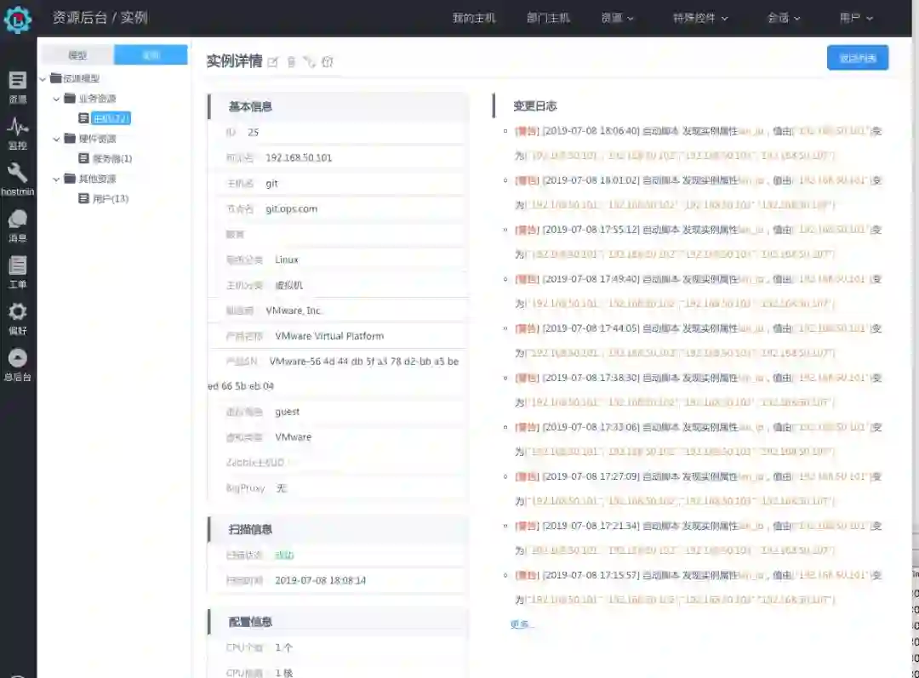Go to 部门主机 in top navigation
Viewport: 919px width, 678px height.
[x=548, y=18]
